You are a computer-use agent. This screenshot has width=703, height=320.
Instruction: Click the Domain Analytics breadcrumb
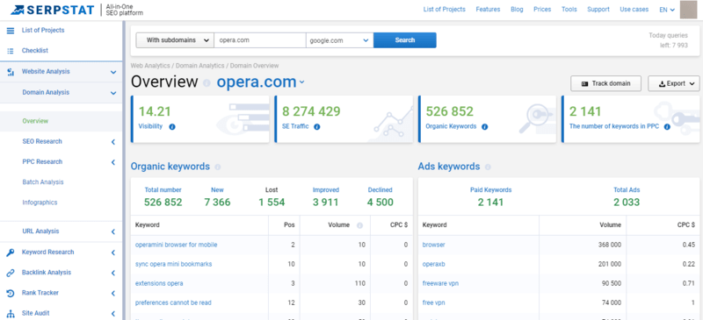200,66
